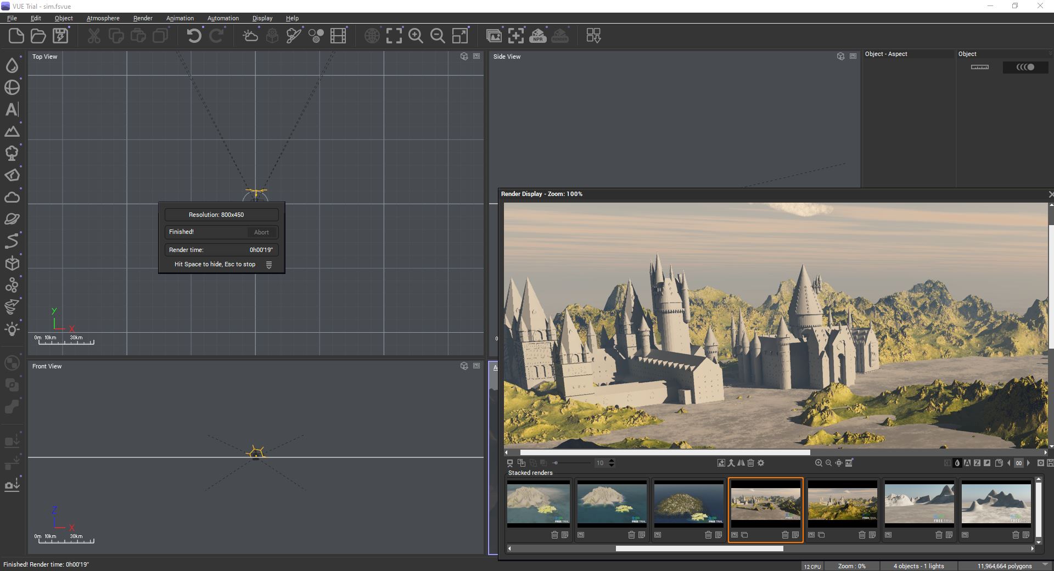Image resolution: width=1054 pixels, height=571 pixels.
Task: Select the render area icon with plus brackets
Action: pyautogui.click(x=516, y=36)
